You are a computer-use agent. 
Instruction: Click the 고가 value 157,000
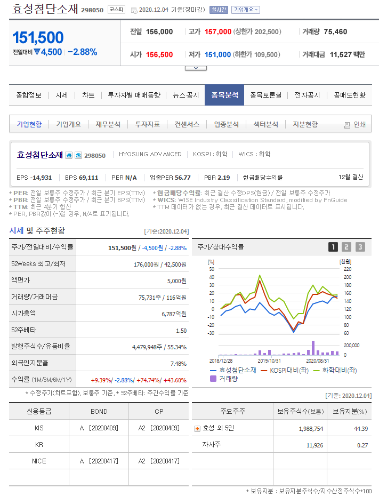coord(218,31)
